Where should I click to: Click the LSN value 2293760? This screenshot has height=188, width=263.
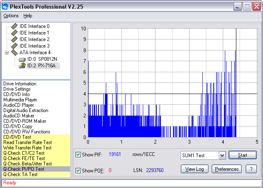pos(155,170)
